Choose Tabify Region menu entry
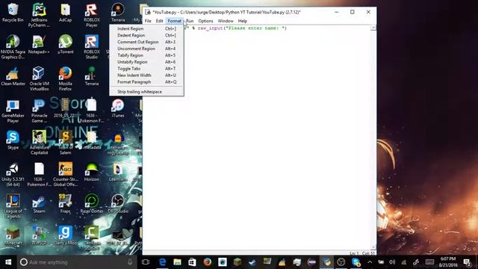This screenshot has height=269, width=478. tap(146, 55)
